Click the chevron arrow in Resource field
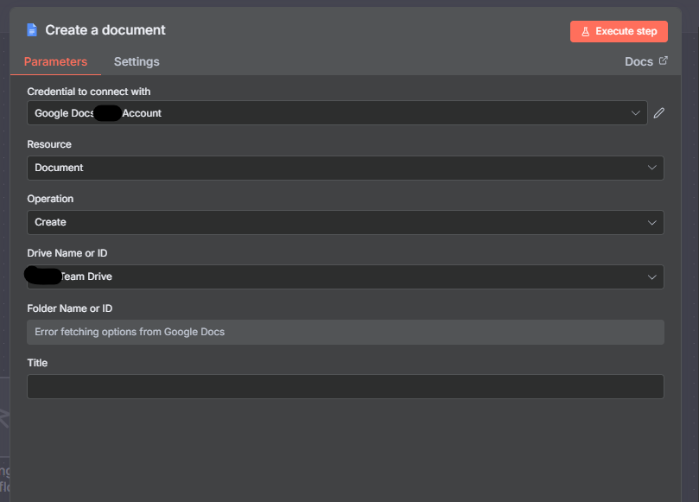 (x=652, y=168)
